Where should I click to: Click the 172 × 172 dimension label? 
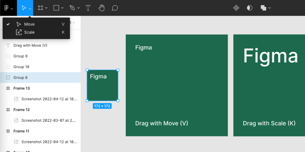[102, 106]
